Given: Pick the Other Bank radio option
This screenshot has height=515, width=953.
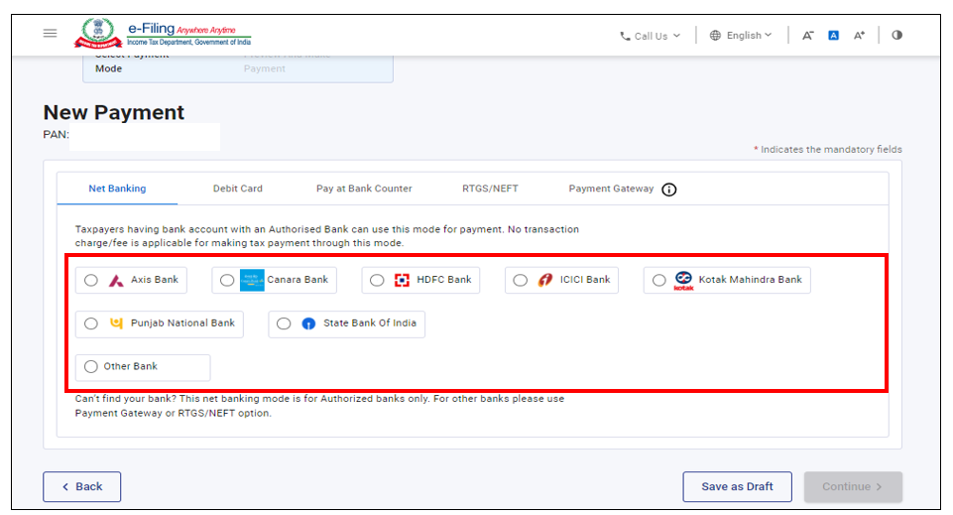Looking at the screenshot, I should (x=91, y=367).
